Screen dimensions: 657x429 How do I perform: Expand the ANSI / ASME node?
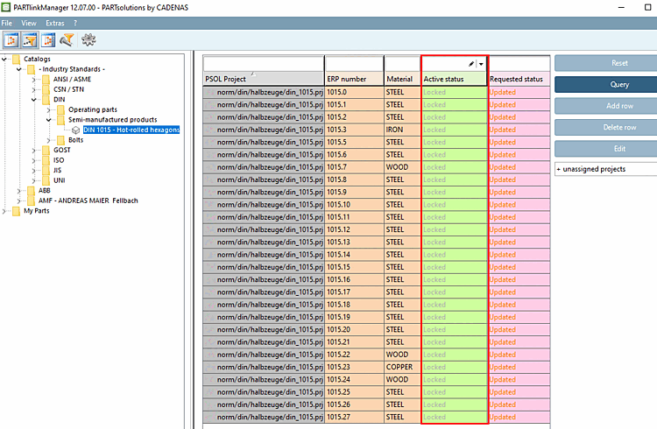pyautogui.click(x=33, y=79)
